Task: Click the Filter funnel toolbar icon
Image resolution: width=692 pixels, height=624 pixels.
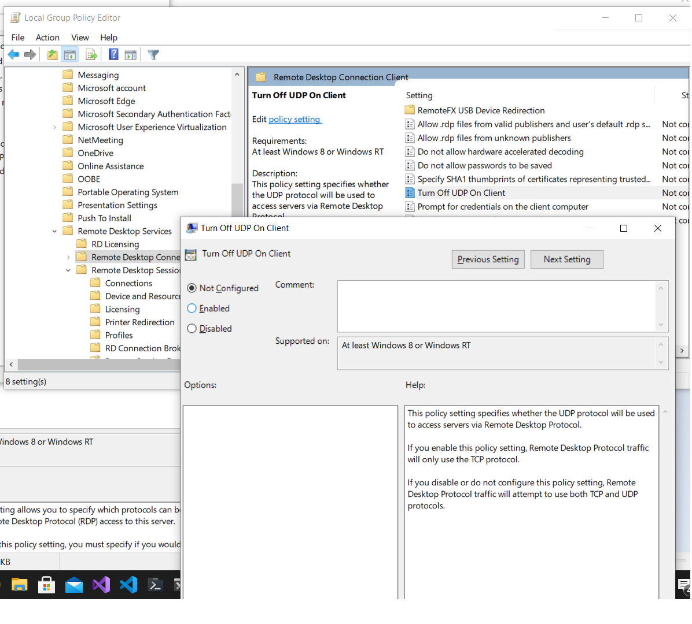Action: [153, 55]
